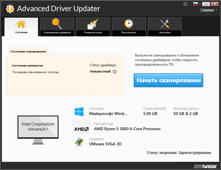Screen dimensions: 221x170
Task: Click the Advanced Driver Updater logo icon
Action: click(x=10, y=9)
